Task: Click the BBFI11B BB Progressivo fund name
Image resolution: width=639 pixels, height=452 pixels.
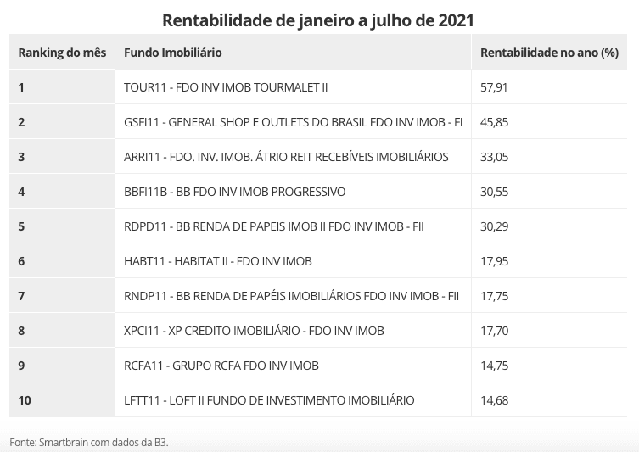Action: [x=234, y=192]
